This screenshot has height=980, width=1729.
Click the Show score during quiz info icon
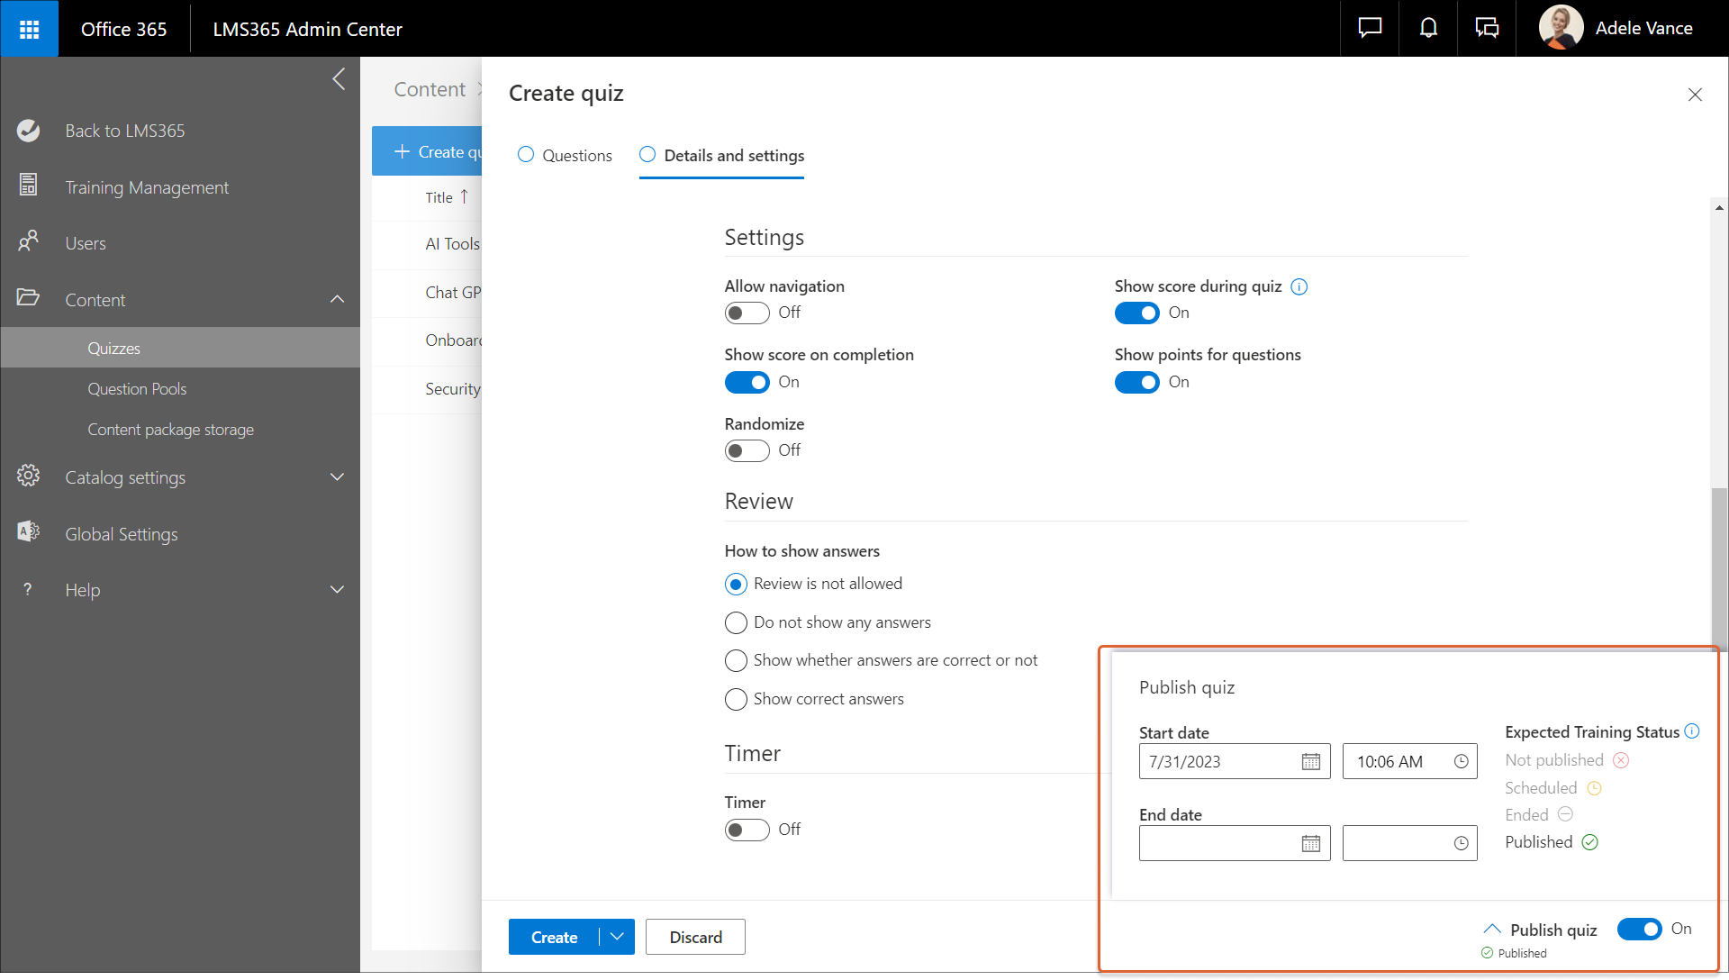(x=1299, y=286)
